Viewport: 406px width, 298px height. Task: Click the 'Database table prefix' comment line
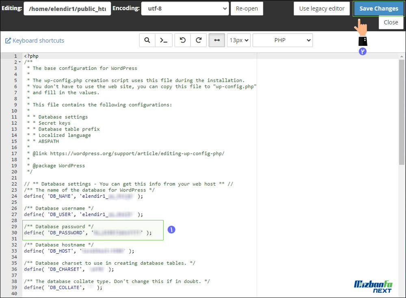(63, 129)
